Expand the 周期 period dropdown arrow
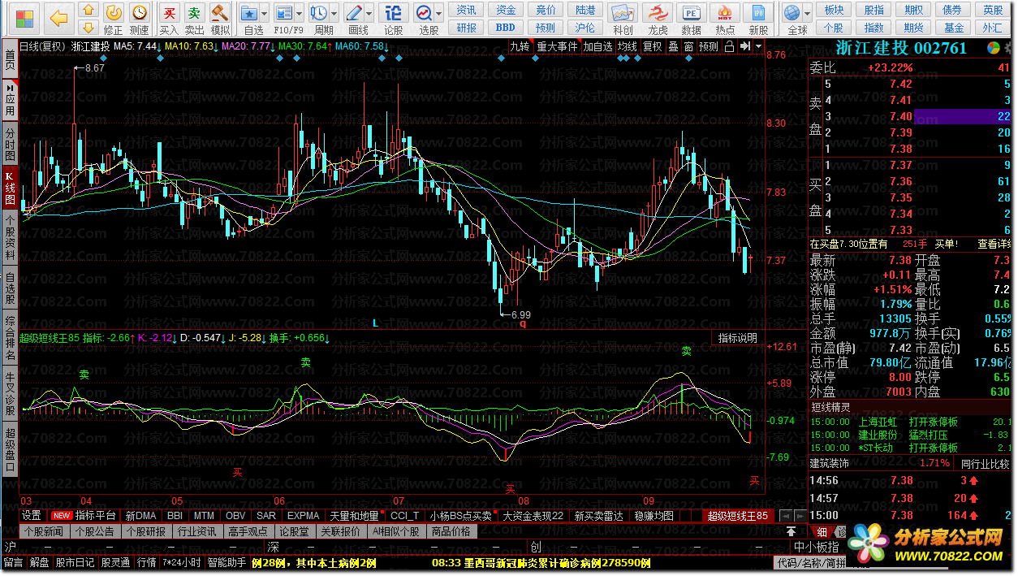 pos(334,13)
